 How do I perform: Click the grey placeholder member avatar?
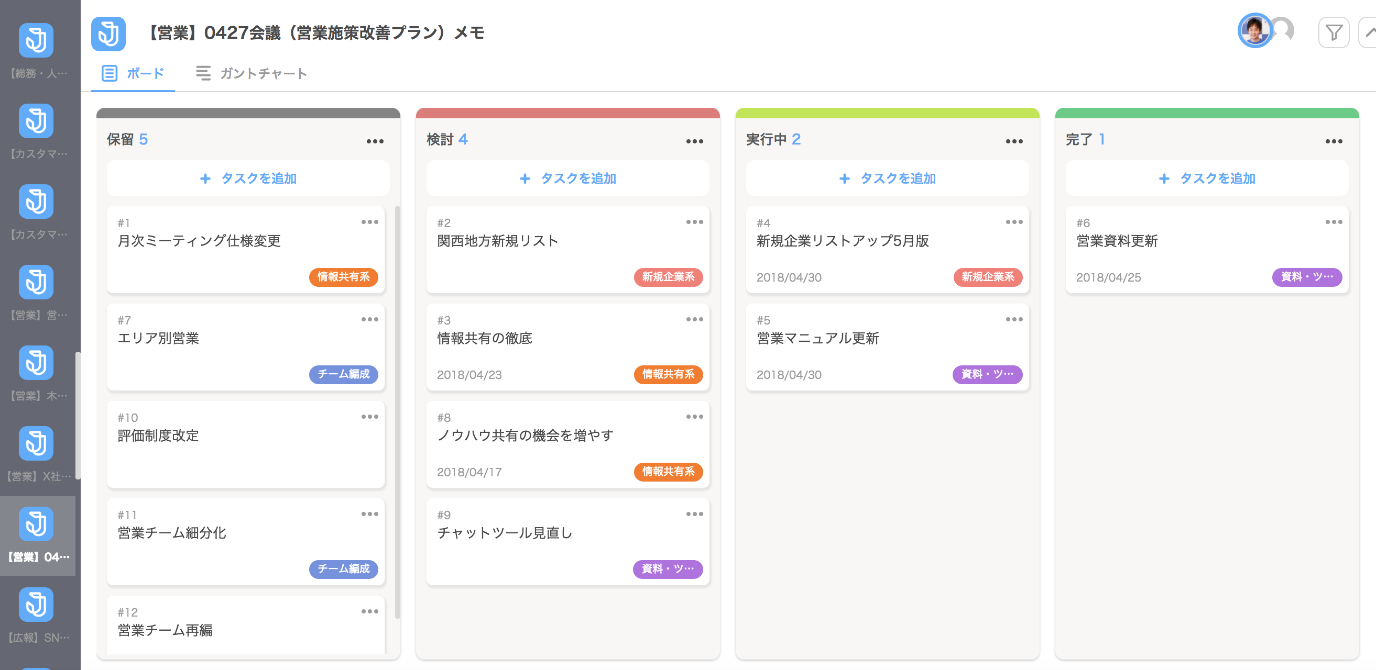[1284, 30]
